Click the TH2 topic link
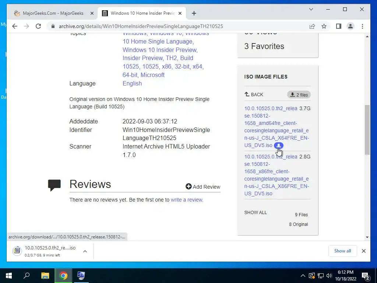 [x=171, y=58]
